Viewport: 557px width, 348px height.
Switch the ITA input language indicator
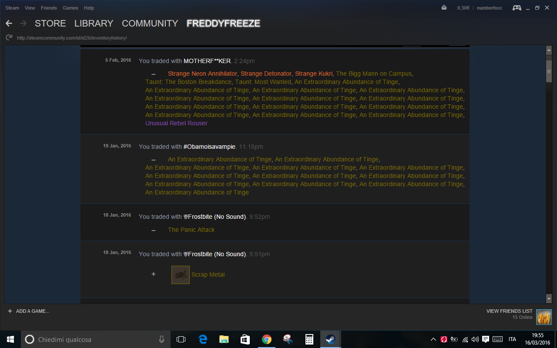coord(512,339)
